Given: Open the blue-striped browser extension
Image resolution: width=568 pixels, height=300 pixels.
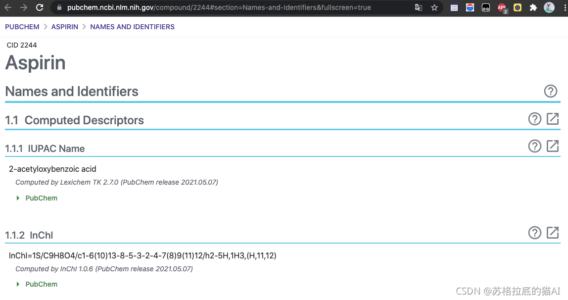Looking at the screenshot, I should [454, 7].
